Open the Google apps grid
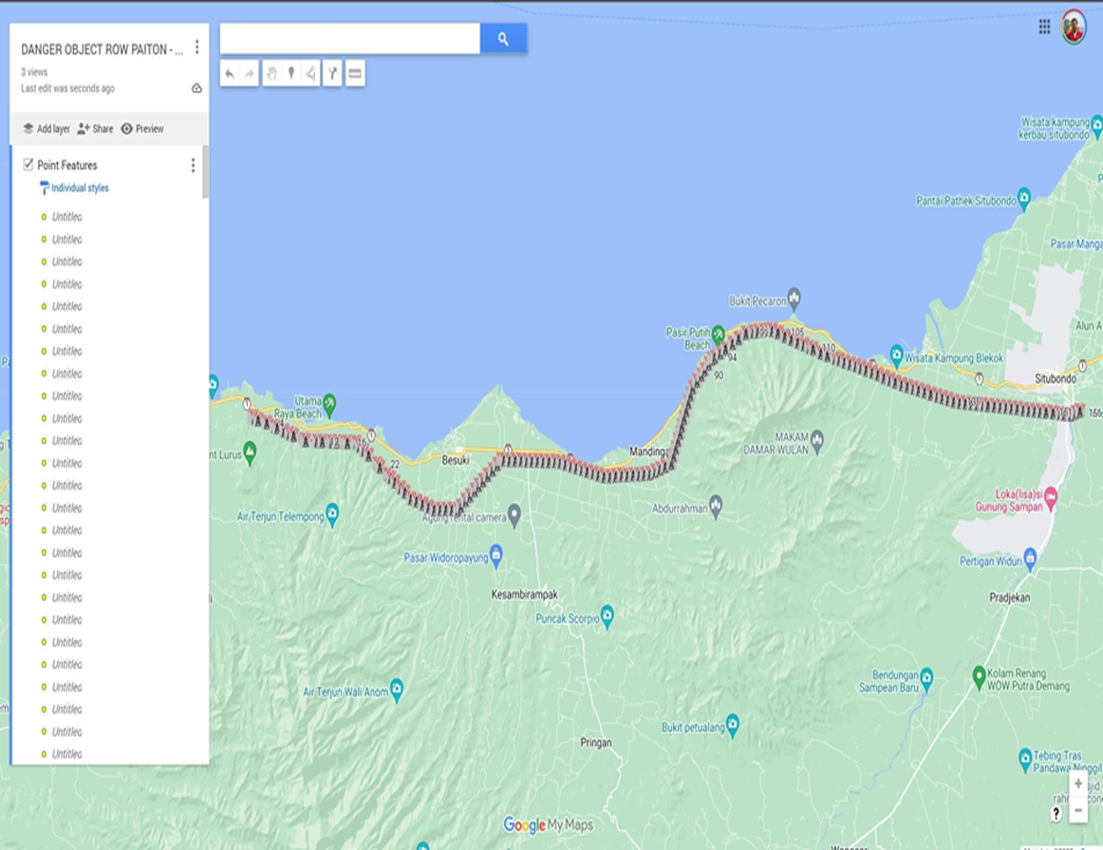The image size is (1103, 850). pyautogui.click(x=1044, y=28)
